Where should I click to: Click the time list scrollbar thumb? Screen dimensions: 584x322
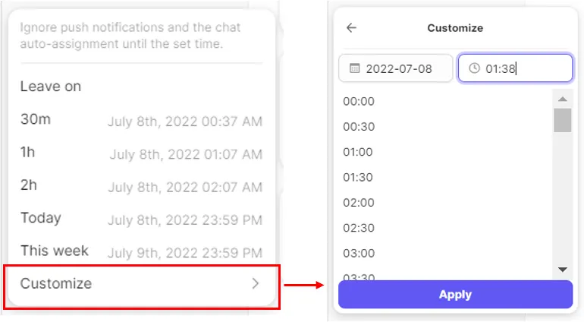pos(562,120)
